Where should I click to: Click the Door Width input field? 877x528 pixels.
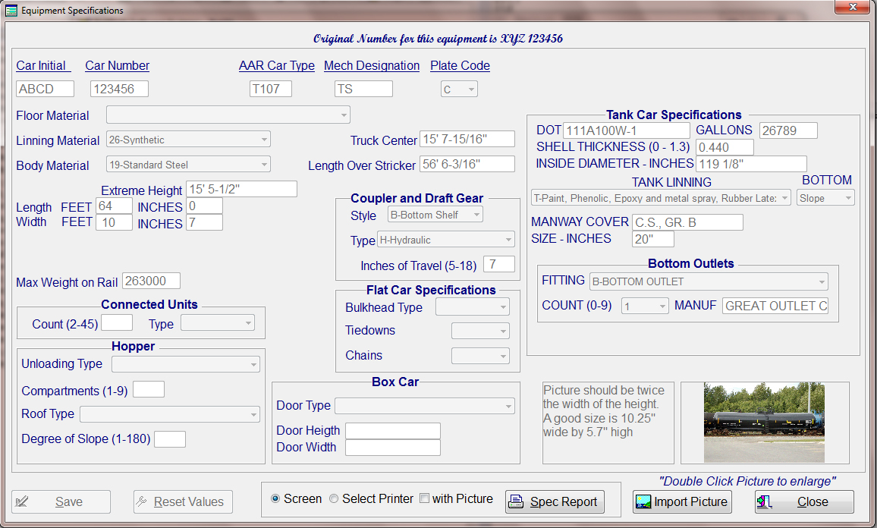click(393, 448)
